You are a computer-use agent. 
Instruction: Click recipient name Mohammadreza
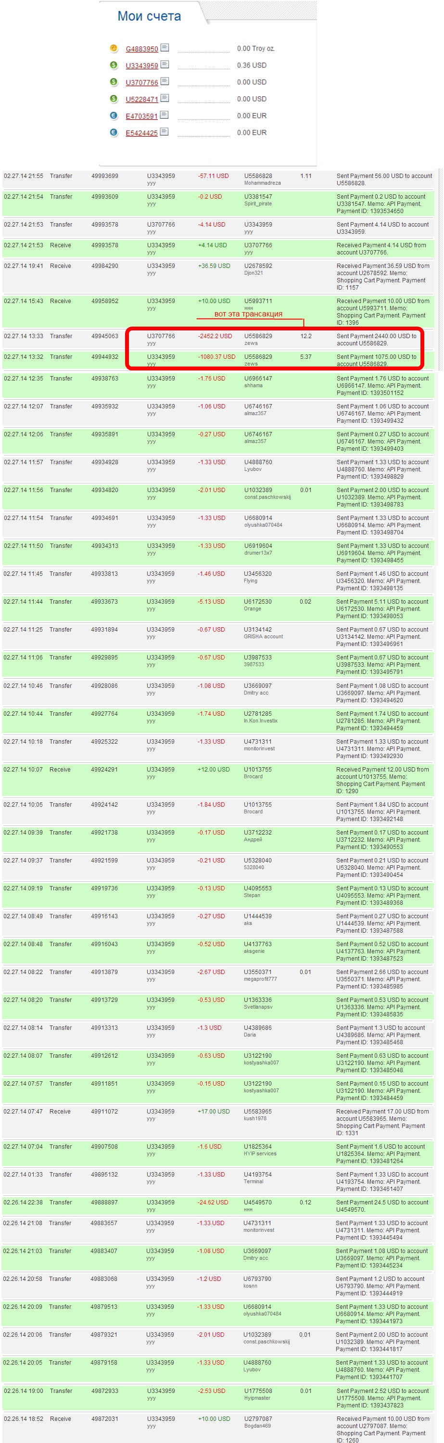[x=262, y=183]
